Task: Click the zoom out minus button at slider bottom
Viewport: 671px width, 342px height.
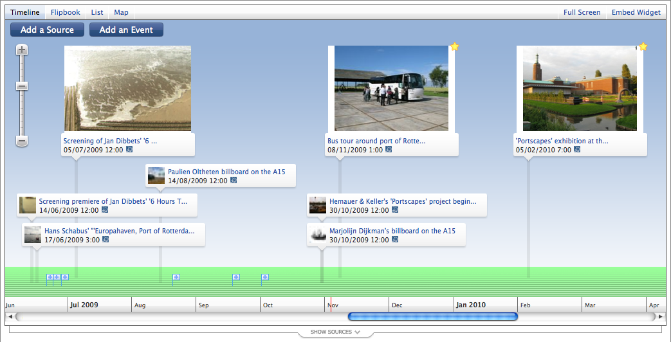Action: 22,141
